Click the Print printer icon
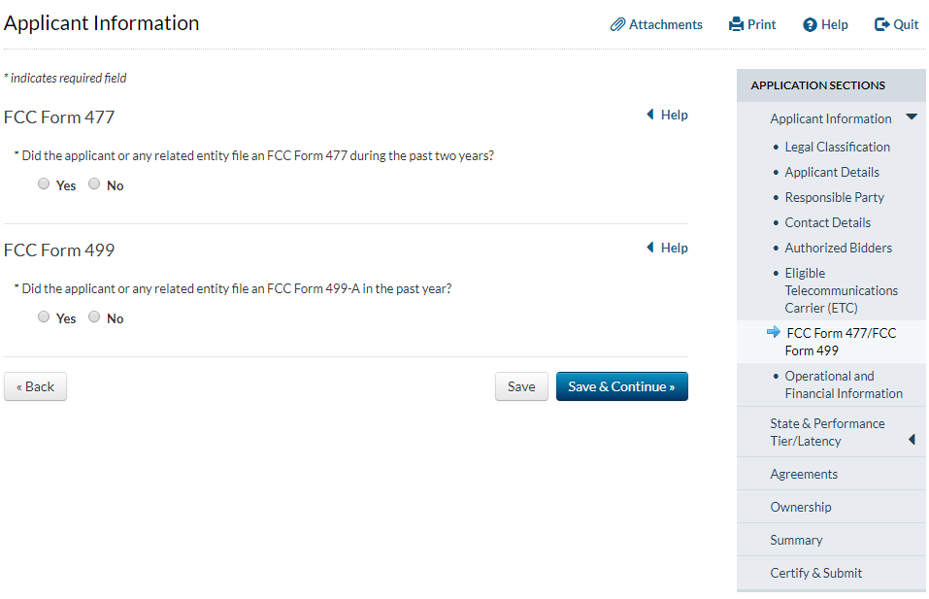929x599 pixels. pyautogui.click(x=736, y=24)
